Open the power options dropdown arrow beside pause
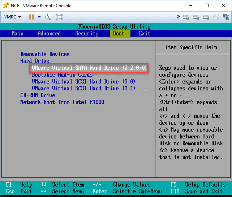Image resolution: width=232 pixels, height=197 pixels. pyautogui.click(x=39, y=17)
